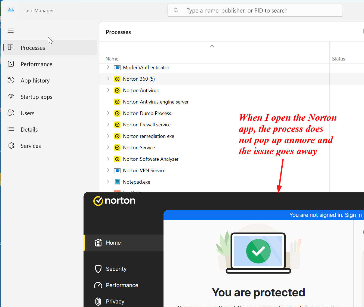
Task: Click the Norton Privacy fingerprint icon
Action: (98, 301)
